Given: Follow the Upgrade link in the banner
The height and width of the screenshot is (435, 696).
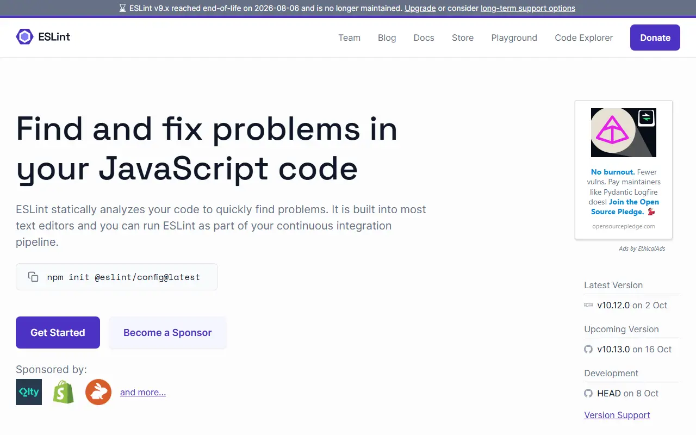Looking at the screenshot, I should (x=420, y=8).
